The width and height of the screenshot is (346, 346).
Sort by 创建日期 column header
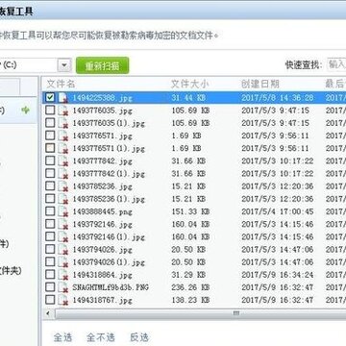pos(260,84)
